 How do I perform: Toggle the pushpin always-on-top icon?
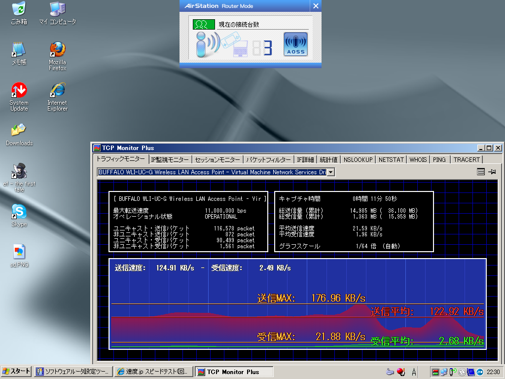pos(492,172)
